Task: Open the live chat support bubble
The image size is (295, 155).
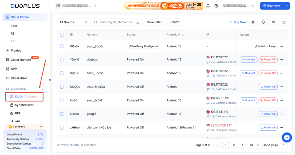Action: click(x=287, y=138)
